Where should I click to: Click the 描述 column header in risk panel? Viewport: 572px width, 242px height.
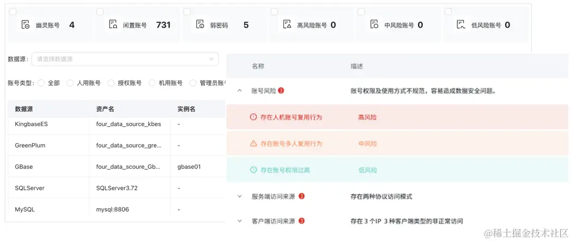(x=357, y=66)
